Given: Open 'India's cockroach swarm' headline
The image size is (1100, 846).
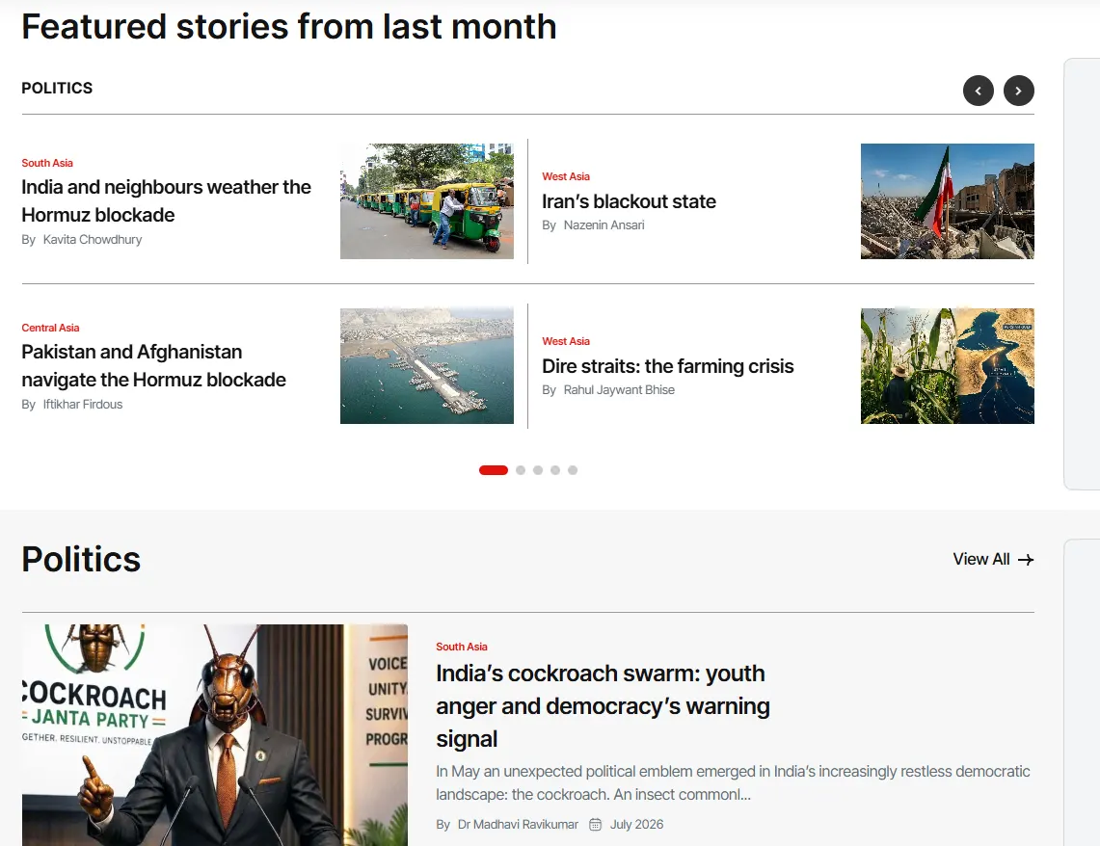Looking at the screenshot, I should pyautogui.click(x=603, y=706).
